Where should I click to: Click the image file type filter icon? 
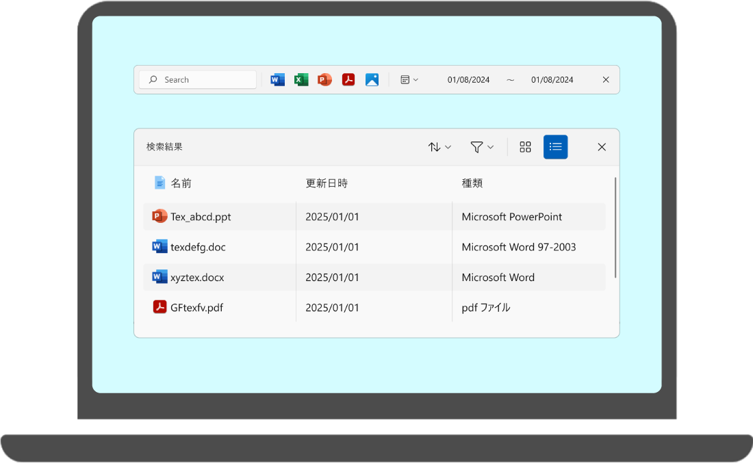coord(372,80)
